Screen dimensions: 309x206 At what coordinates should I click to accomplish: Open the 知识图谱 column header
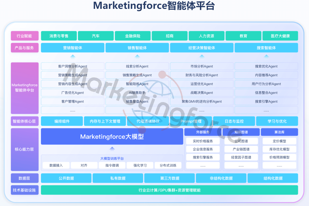tap(241, 132)
